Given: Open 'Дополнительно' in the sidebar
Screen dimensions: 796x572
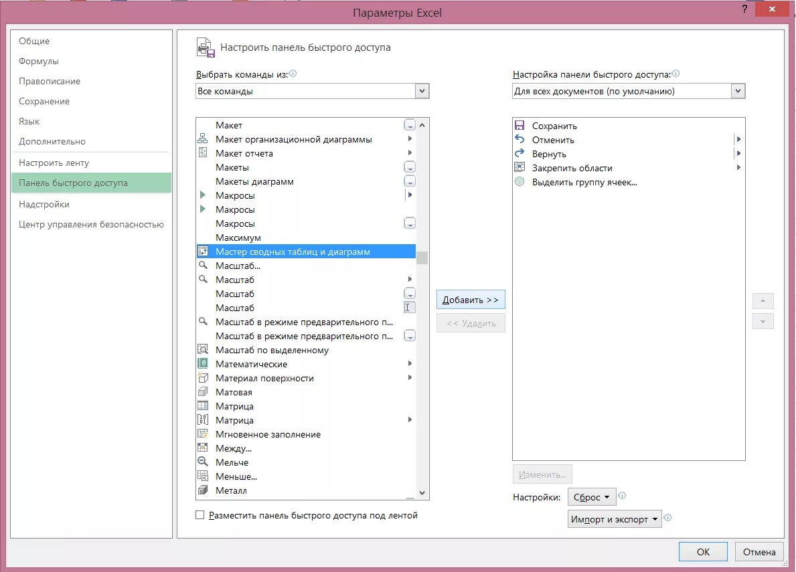Looking at the screenshot, I should coord(91,141).
